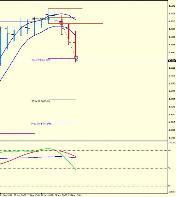The image size is (176, 197).
Task: Click the 'Prev W High/Low.' label near 1.6210
Action: point(41,19)
